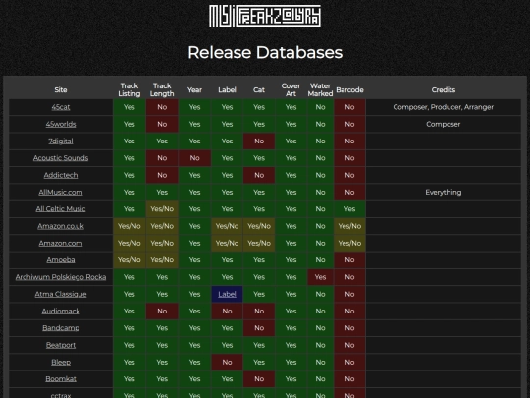
Task: Click the Year column header
Action: (194, 90)
